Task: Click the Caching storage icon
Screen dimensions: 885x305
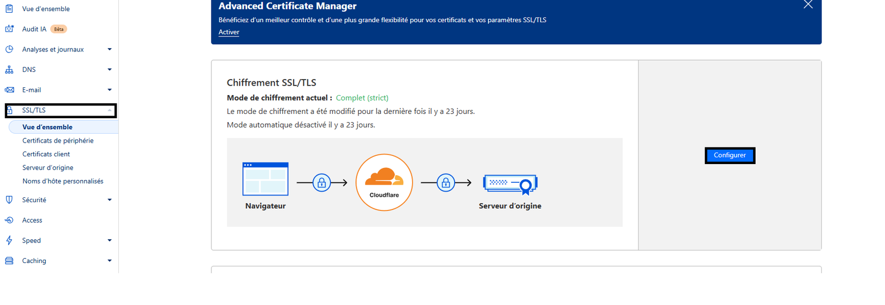Action: (x=9, y=261)
